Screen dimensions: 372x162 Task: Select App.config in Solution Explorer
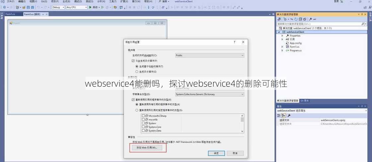pyautogui.click(x=295, y=43)
